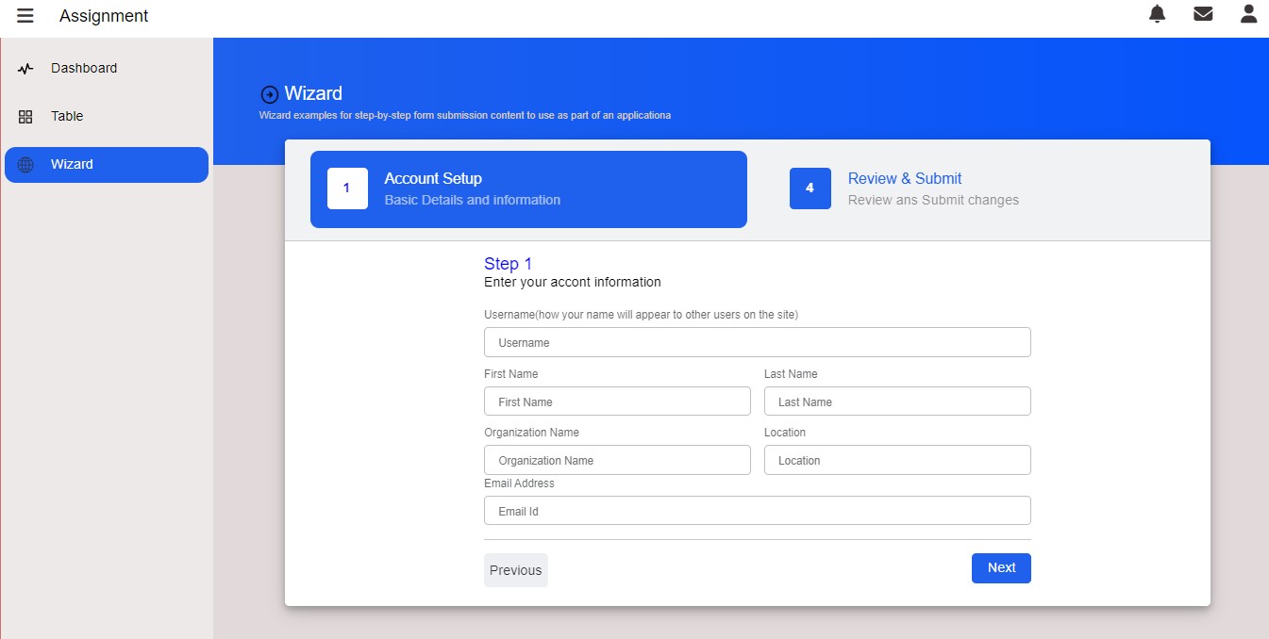1269x639 pixels.
Task: Select step number 4 badge
Action: click(x=810, y=188)
